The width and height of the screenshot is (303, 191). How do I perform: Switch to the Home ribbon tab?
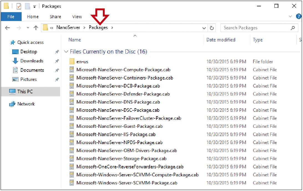33,17
